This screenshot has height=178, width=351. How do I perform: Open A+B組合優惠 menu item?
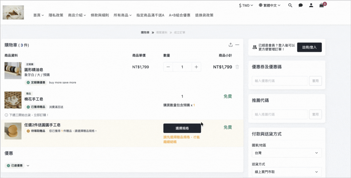(180, 15)
